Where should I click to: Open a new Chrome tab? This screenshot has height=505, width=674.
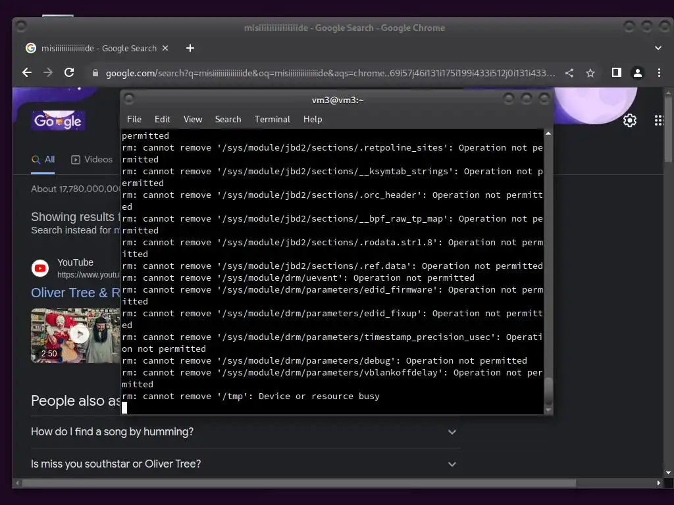tap(190, 48)
